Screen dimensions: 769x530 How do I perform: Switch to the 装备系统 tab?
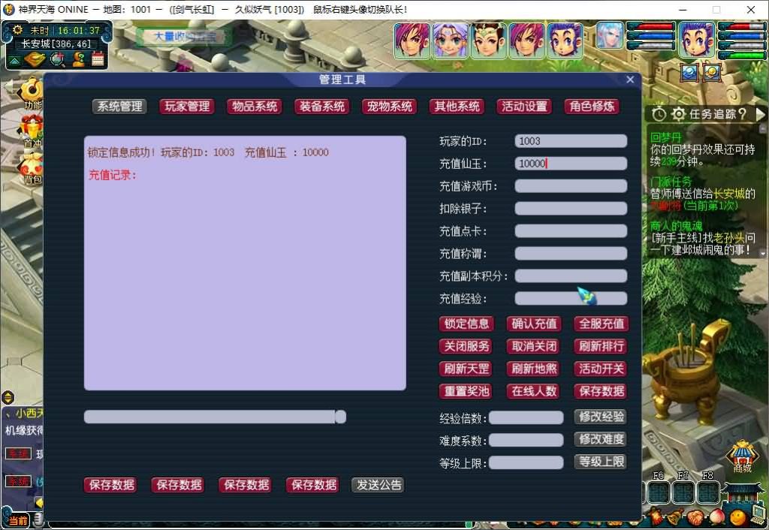(321, 107)
